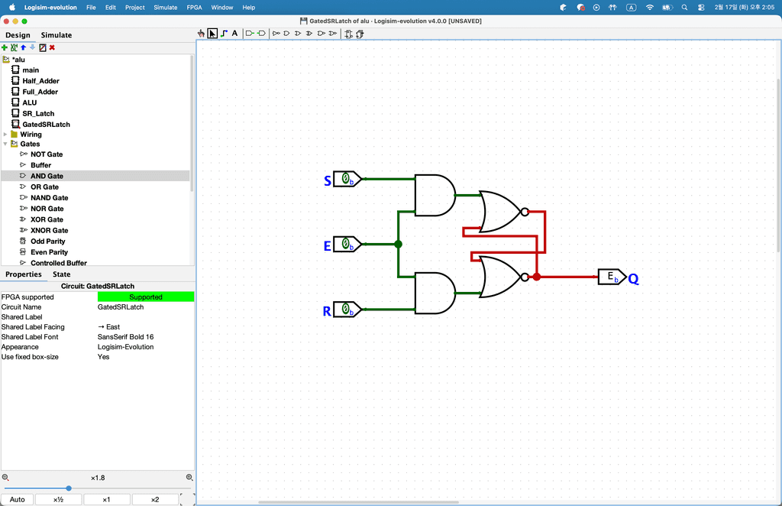Choose the input pin tool in toolbar
Screen dimensions: 782x506
point(250,34)
